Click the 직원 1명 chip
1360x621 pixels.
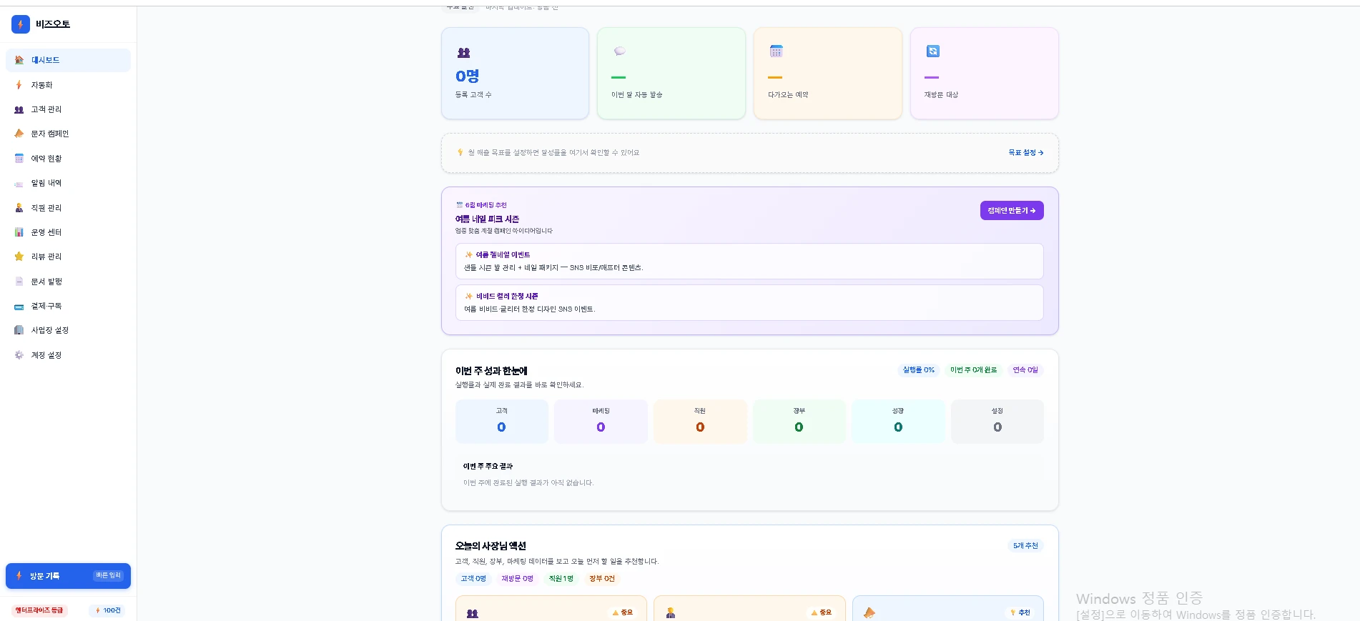[x=561, y=578]
